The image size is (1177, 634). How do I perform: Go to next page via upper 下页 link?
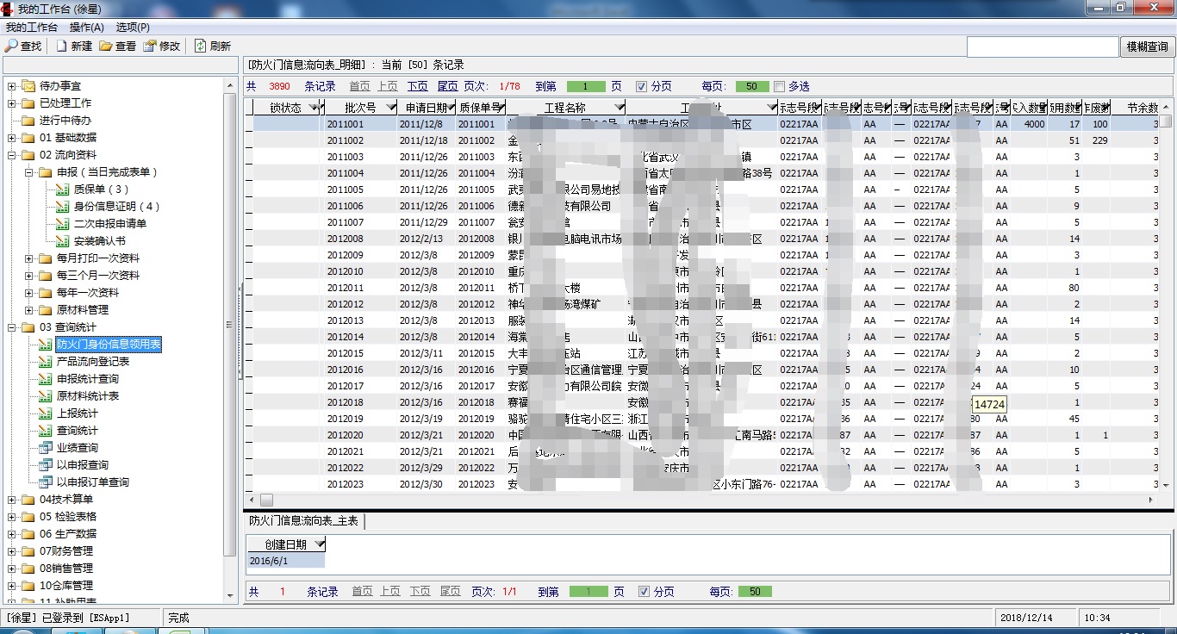pyautogui.click(x=418, y=86)
